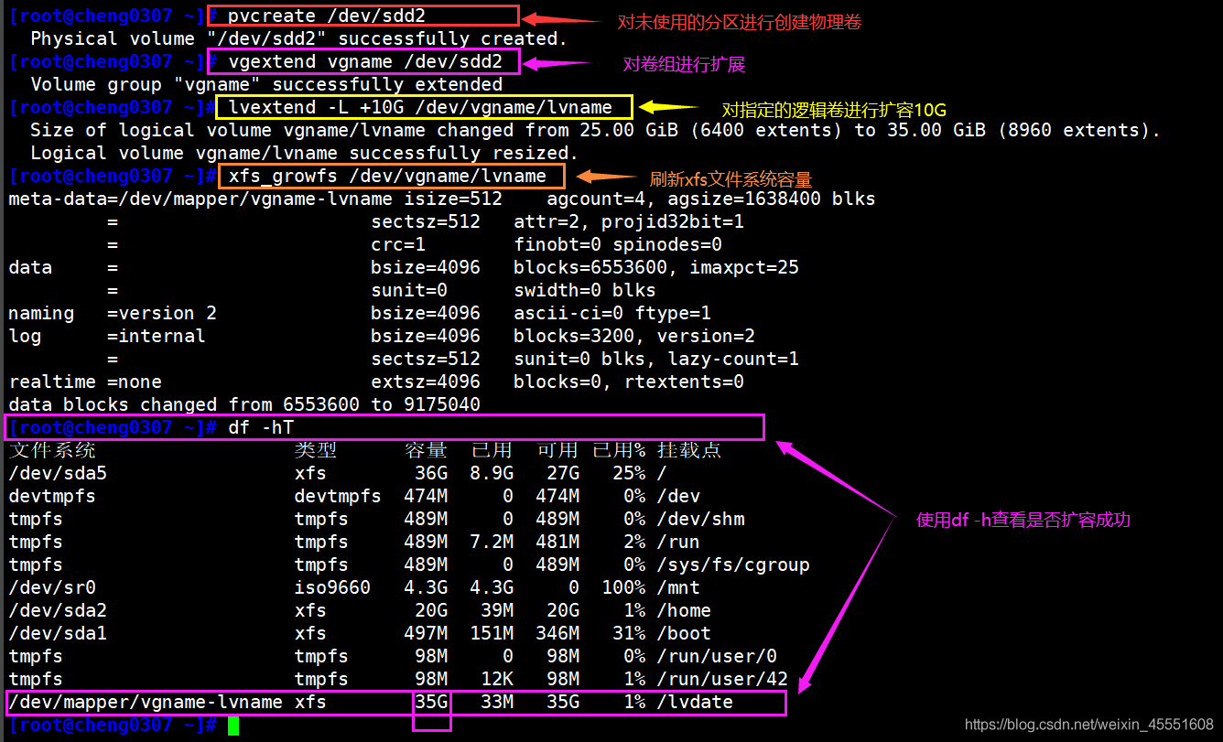Click the "8.9G" used value
Screen dimensions: 1223x742
point(492,473)
